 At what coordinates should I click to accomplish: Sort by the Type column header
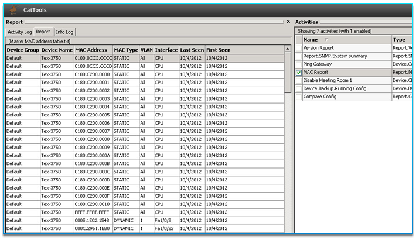pyautogui.click(x=398, y=40)
